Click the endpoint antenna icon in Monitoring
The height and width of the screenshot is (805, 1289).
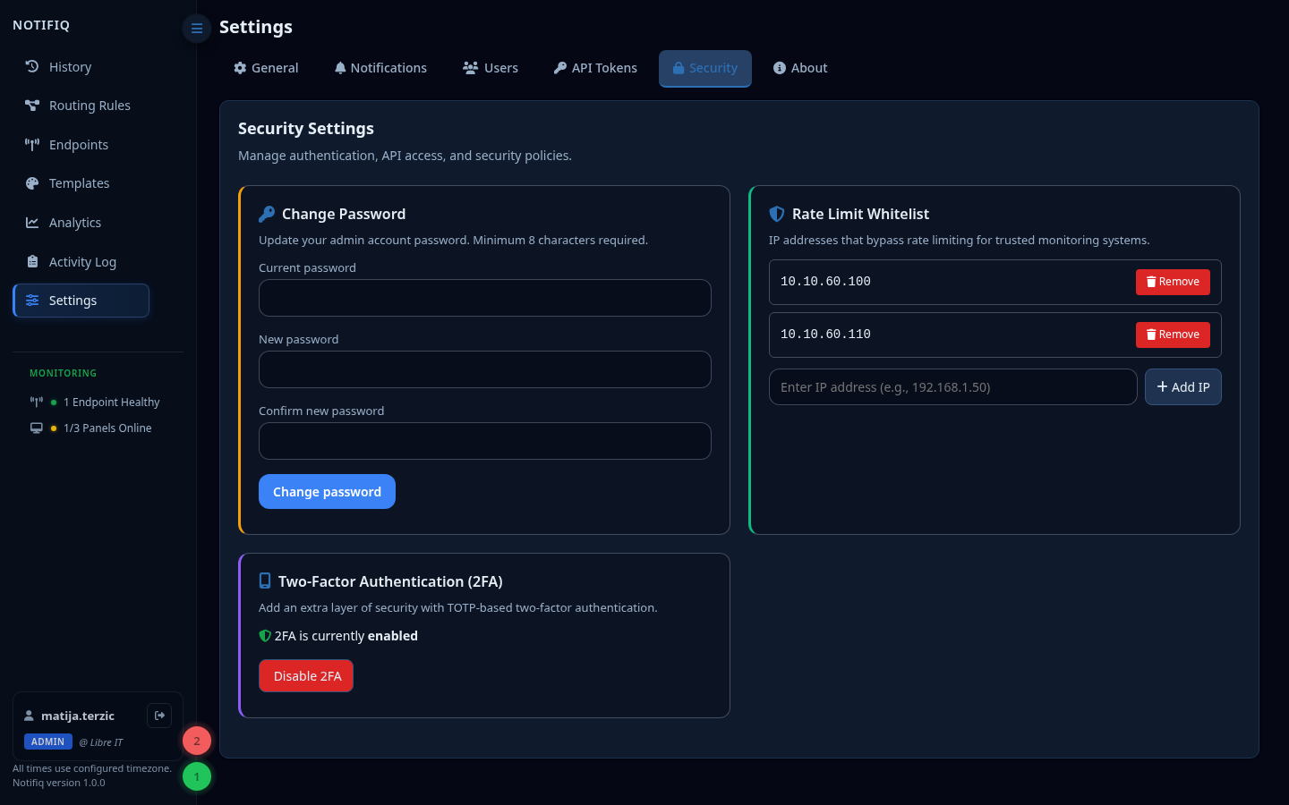tap(36, 402)
